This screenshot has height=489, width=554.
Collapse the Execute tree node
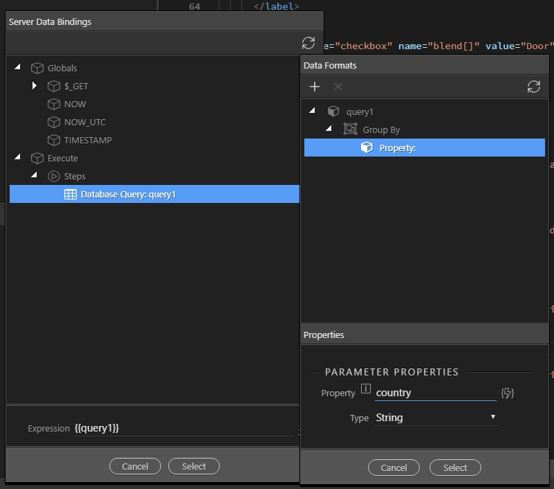click(x=17, y=158)
